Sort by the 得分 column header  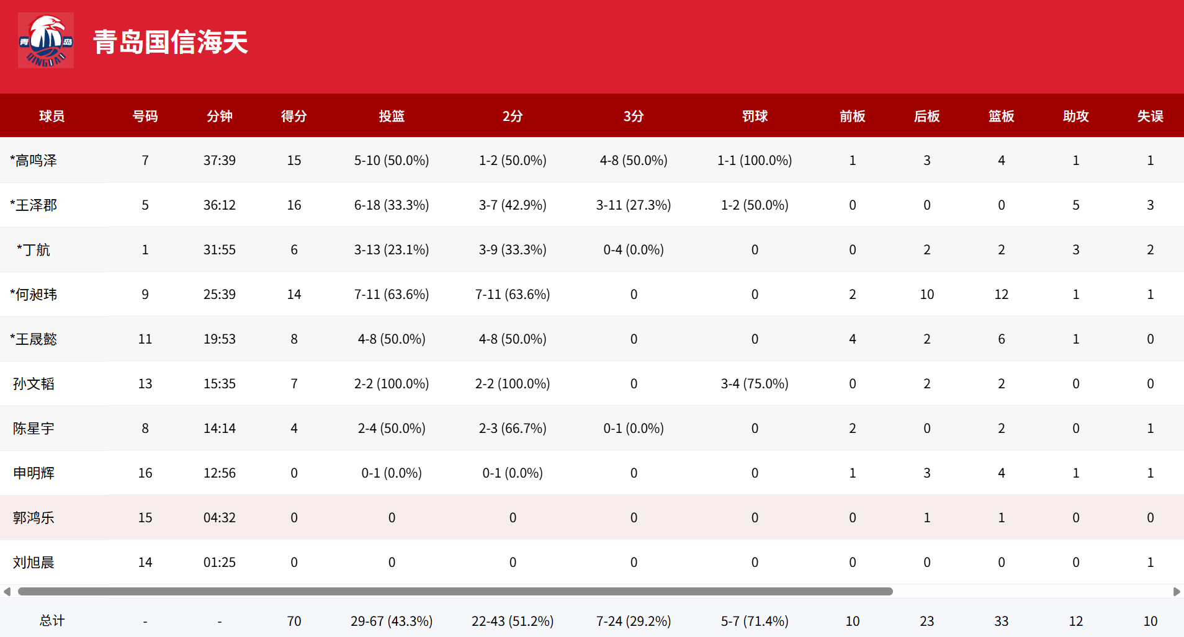(x=294, y=116)
